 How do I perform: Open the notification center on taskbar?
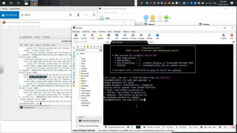click(232, 3)
